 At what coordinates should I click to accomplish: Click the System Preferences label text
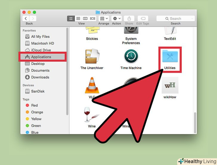[131, 41]
